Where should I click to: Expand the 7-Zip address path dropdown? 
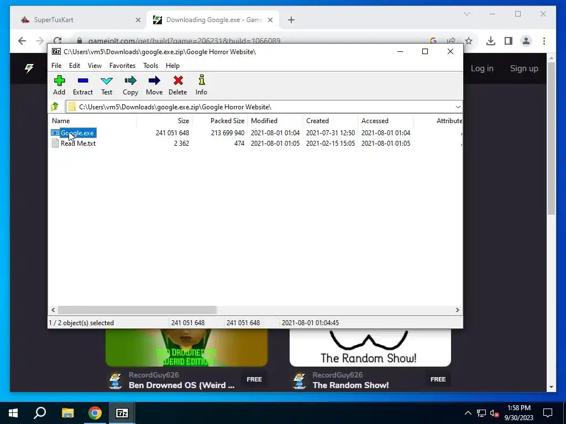coord(458,107)
